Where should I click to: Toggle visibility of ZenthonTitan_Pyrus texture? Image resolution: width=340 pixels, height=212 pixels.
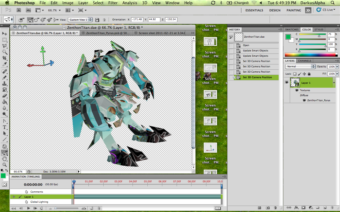pyautogui.click(x=304, y=100)
